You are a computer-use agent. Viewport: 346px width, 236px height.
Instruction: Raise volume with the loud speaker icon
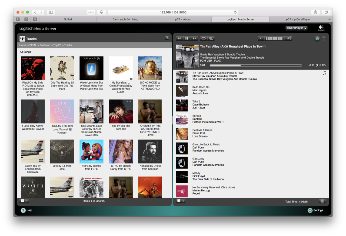(x=289, y=38)
